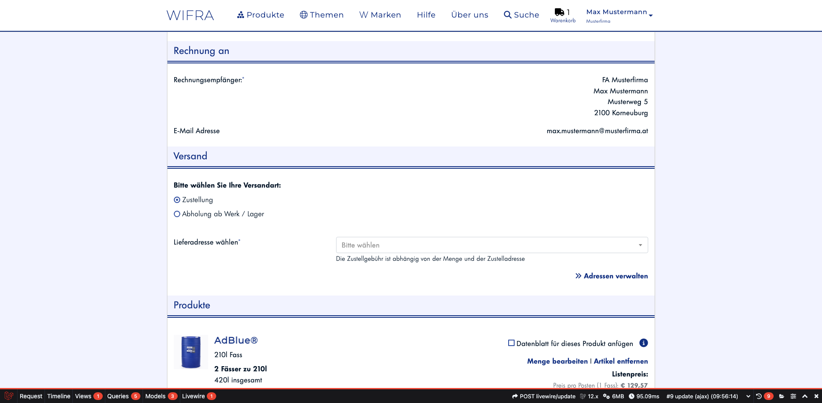Click Menge bearbeiten for AdBlue

557,361
